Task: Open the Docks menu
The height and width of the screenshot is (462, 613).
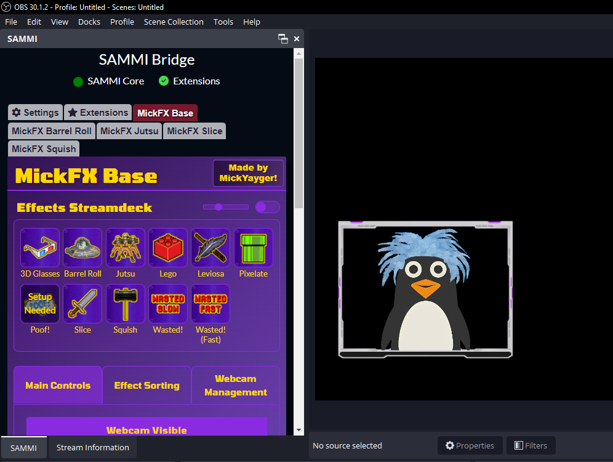Action: (x=89, y=22)
